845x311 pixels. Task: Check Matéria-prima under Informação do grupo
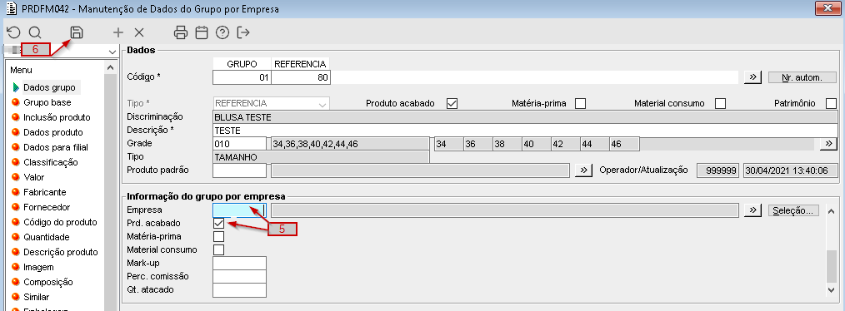click(219, 236)
